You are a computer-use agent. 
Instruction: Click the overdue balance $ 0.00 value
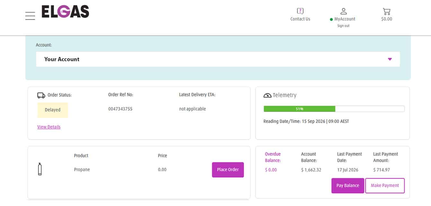click(271, 170)
